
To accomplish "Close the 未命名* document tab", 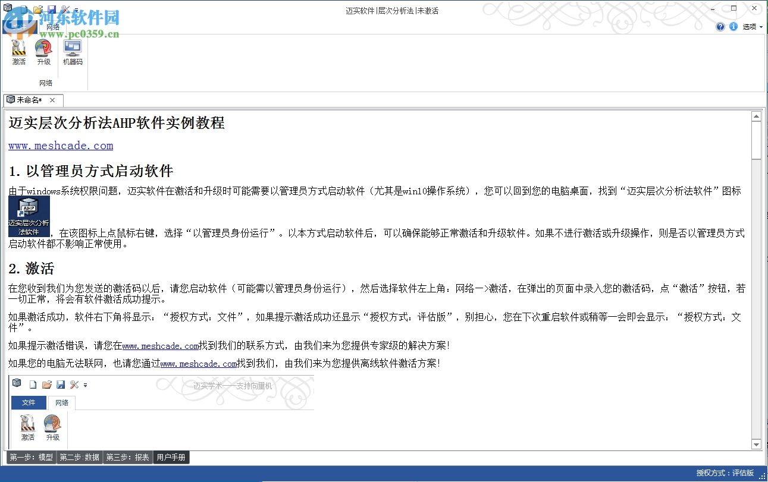I will pos(53,100).
